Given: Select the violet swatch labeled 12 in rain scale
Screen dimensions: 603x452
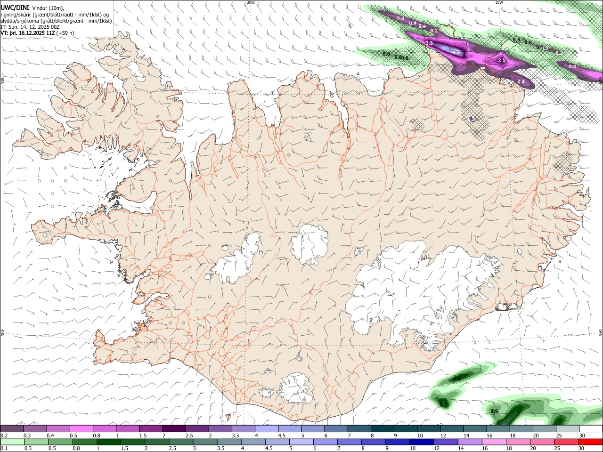Looking at the screenshot, I should click(446, 442).
